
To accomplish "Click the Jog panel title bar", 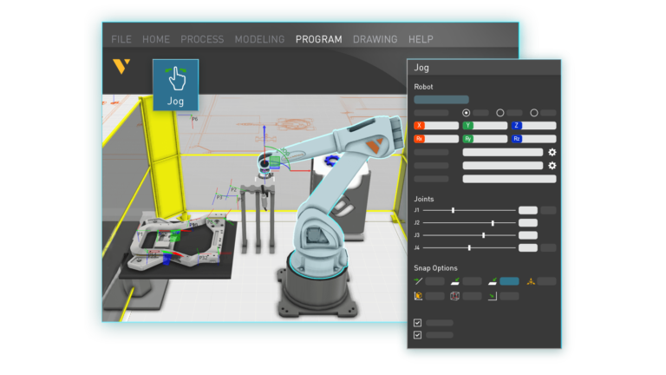I will (x=484, y=68).
